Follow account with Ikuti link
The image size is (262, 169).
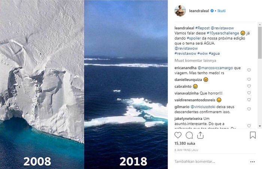click(x=222, y=11)
